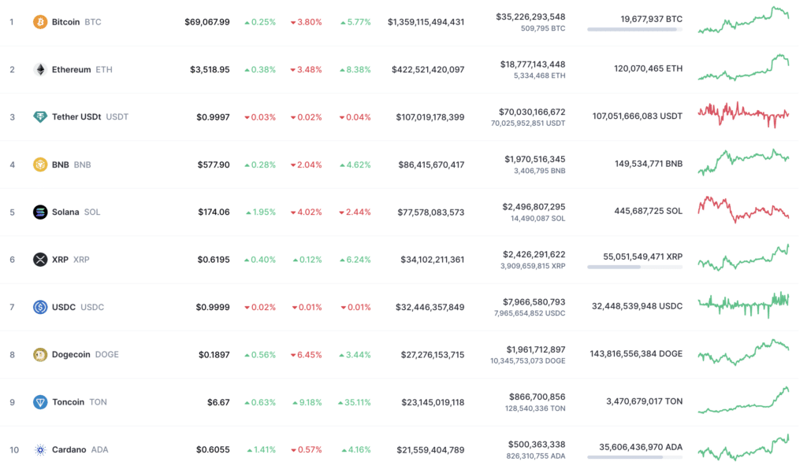807x473 pixels.
Task: Click the Dogecoin name link
Action: pos(71,355)
